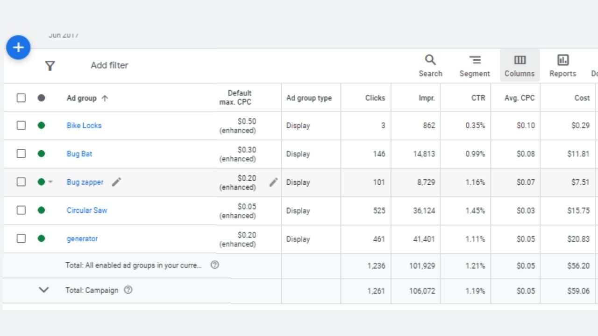This screenshot has height=336, width=598.
Task: Open the Circular Saw ad group
Action: coord(87,210)
